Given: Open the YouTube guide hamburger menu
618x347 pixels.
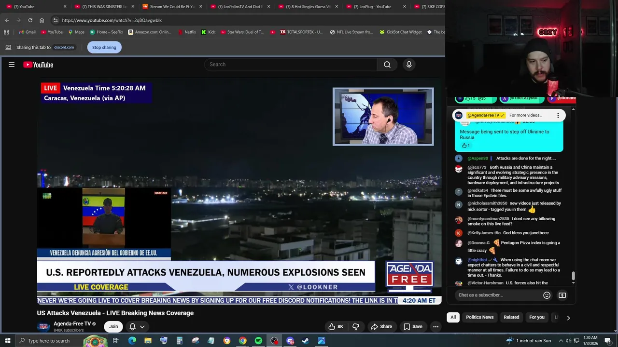Looking at the screenshot, I should click(12, 65).
